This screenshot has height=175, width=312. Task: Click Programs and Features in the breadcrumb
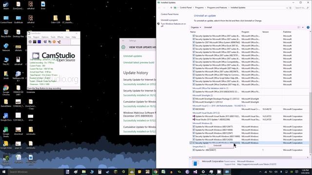point(217,8)
